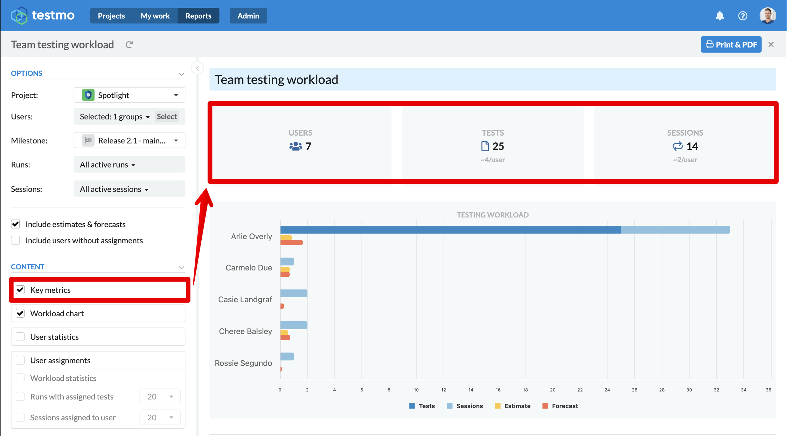
Task: Click the Print & PDF printer icon
Action: [710, 44]
